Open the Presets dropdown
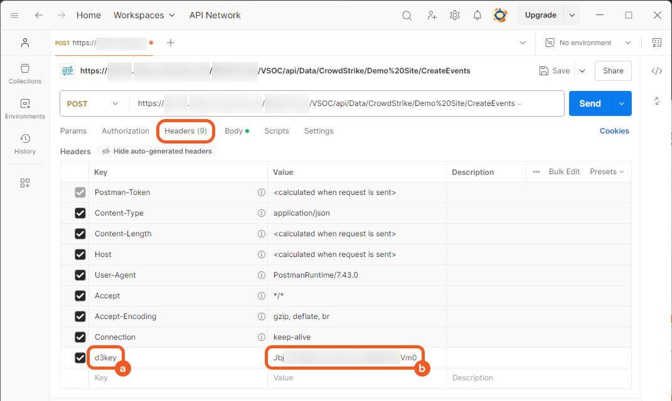The width and height of the screenshot is (672, 401). click(607, 172)
